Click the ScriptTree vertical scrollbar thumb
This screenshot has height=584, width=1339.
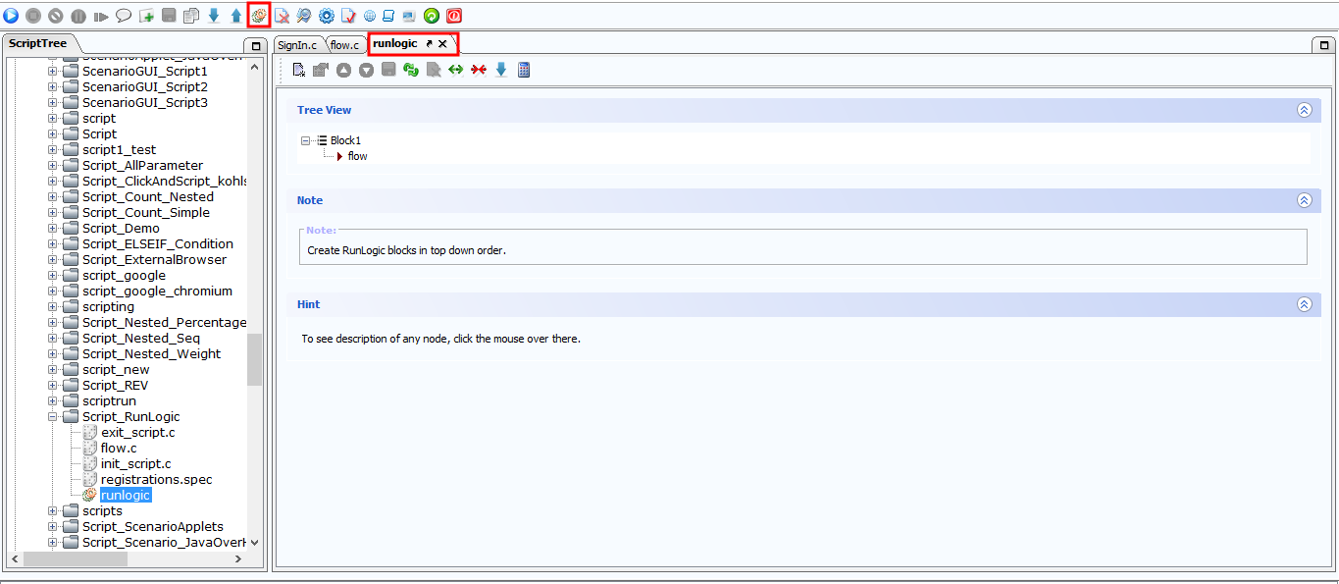click(x=255, y=359)
